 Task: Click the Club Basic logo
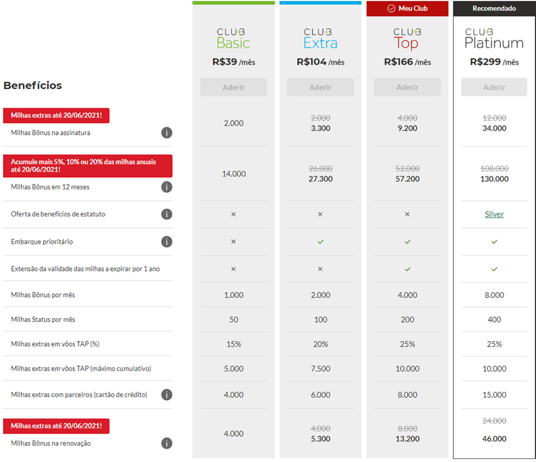(x=234, y=39)
